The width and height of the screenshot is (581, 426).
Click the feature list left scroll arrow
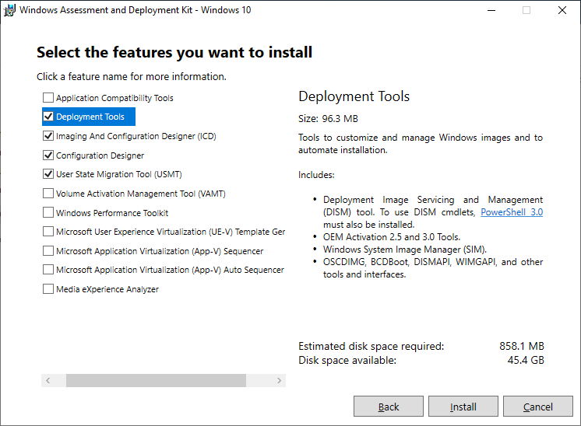[48, 380]
